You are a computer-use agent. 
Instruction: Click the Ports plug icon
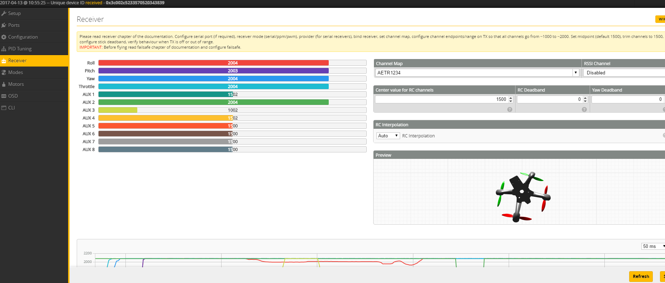[x=4, y=25]
